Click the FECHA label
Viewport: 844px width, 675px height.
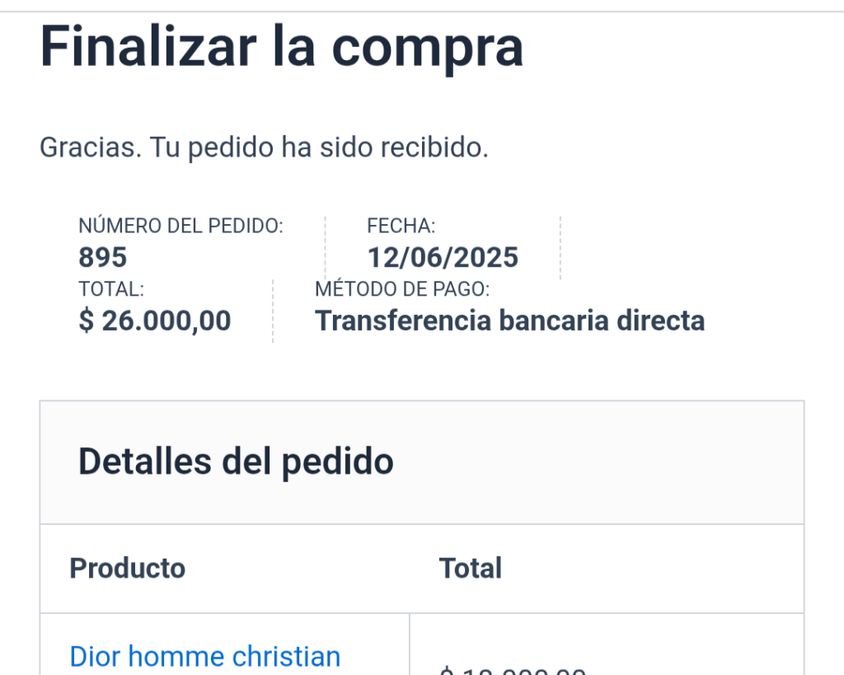[401, 227]
